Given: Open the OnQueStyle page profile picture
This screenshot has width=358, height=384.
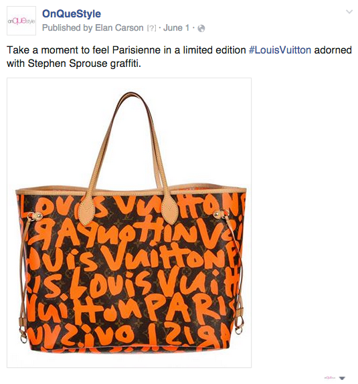Looking at the screenshot, I should pos(21,21).
